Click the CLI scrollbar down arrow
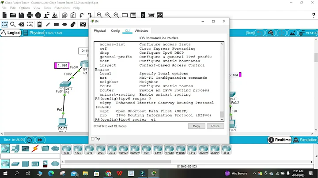Screen dimensions: 318x178 tap(222, 119)
